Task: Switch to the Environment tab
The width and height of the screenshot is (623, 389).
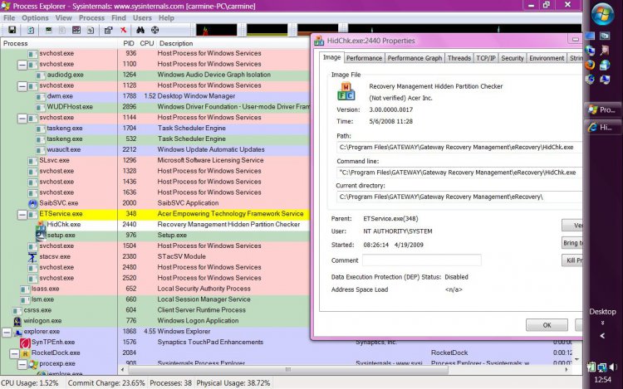Action: pyautogui.click(x=547, y=58)
